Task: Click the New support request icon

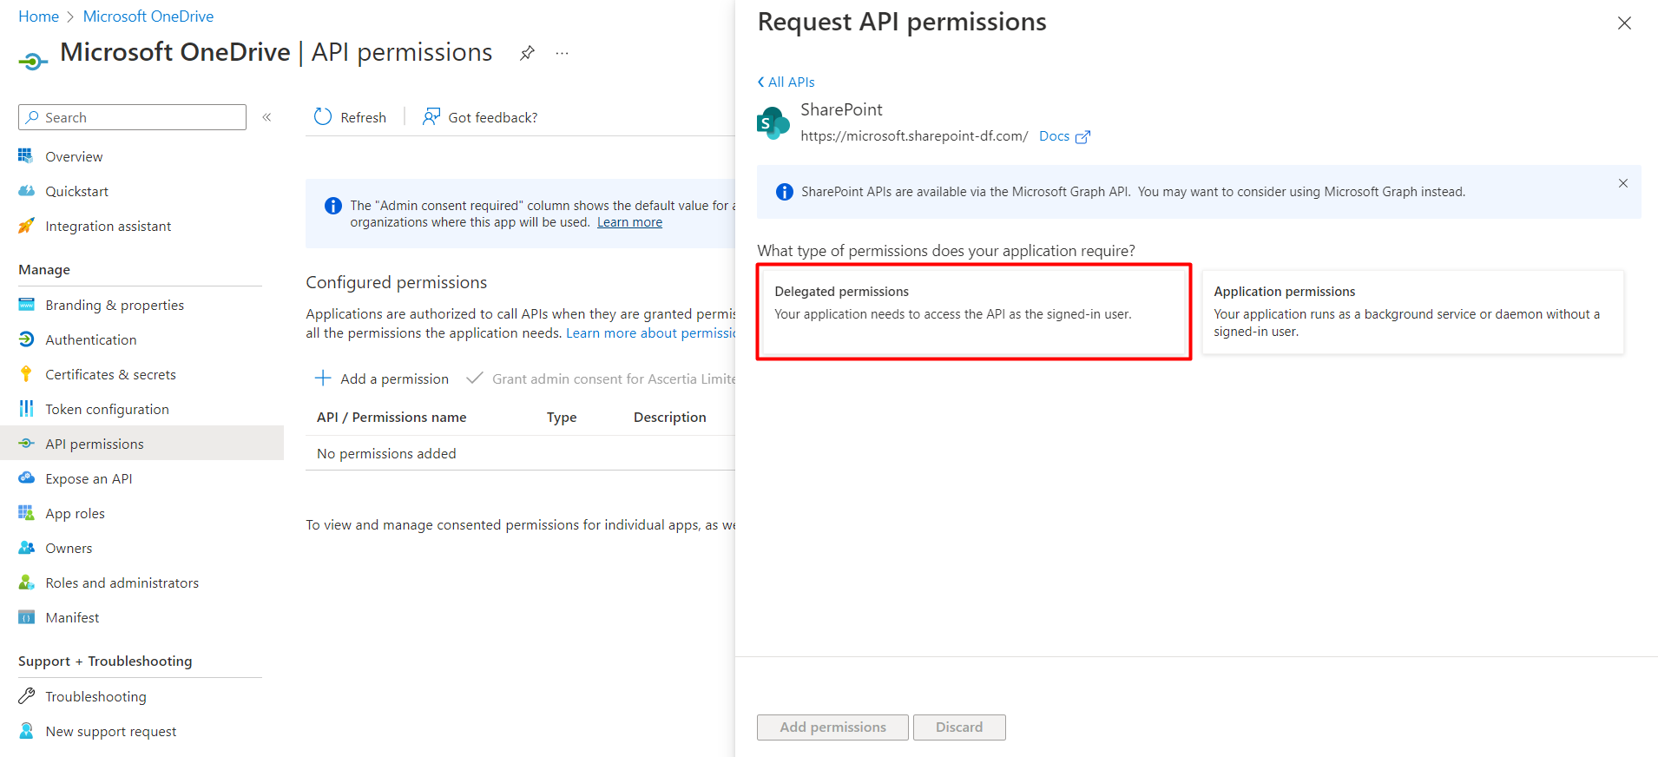Action: coord(26,731)
